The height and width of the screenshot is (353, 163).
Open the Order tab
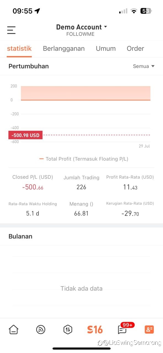pyautogui.click(x=135, y=49)
